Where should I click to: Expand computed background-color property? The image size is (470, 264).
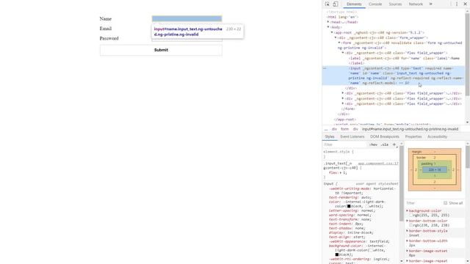pos(407,210)
